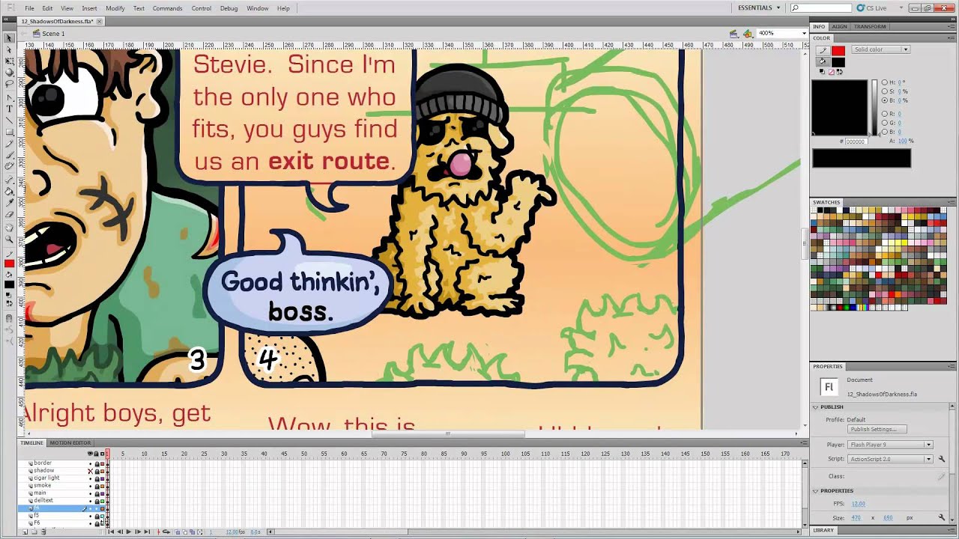Select the H hue radio button
Image resolution: width=959 pixels, height=539 pixels.
click(884, 82)
